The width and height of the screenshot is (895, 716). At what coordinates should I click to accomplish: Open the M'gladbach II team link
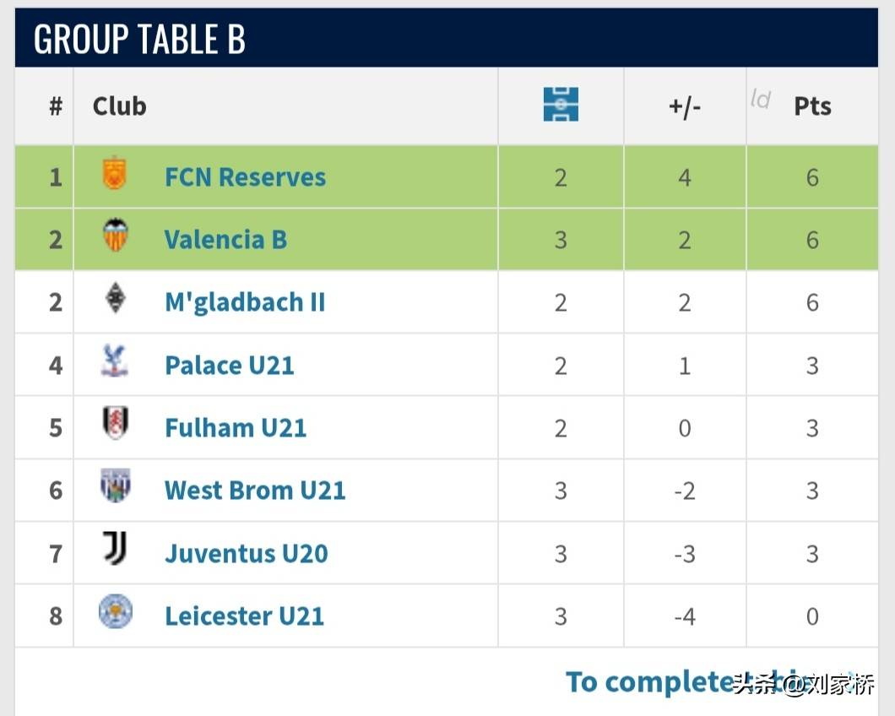click(245, 302)
